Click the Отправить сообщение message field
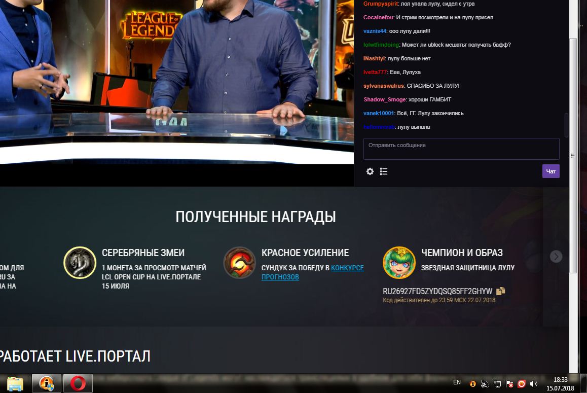 (x=461, y=149)
